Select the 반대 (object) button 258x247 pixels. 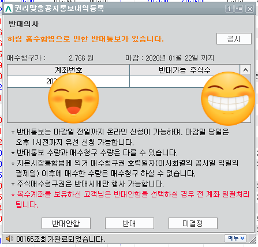pyautogui.click(x=129, y=223)
